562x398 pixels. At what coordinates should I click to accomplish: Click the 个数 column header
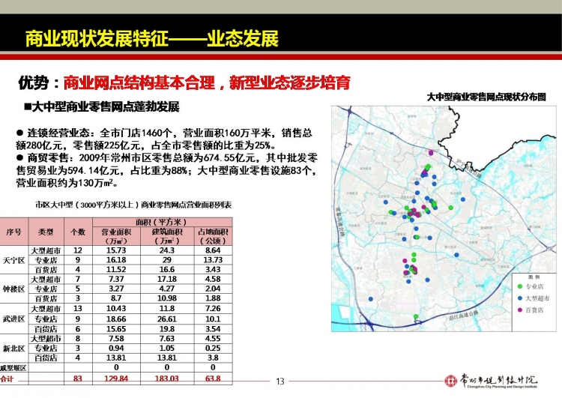(x=78, y=232)
